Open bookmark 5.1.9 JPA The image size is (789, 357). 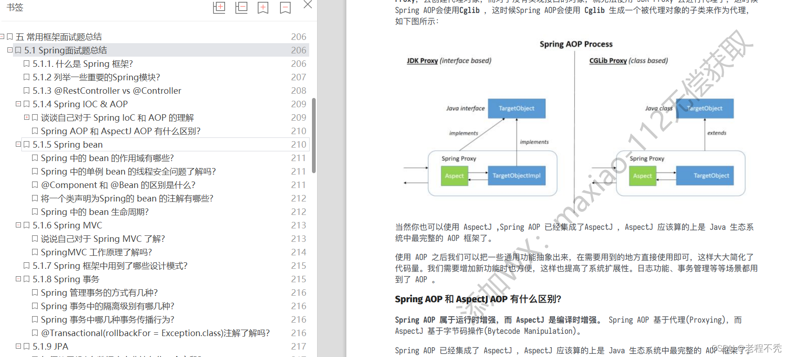[50, 346]
